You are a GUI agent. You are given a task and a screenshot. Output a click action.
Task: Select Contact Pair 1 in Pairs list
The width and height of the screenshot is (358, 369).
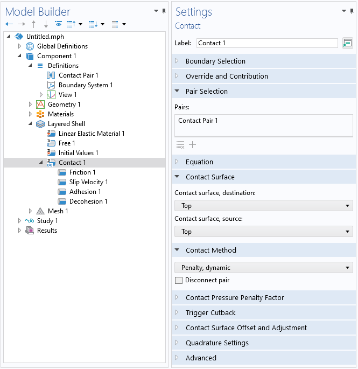(x=198, y=121)
